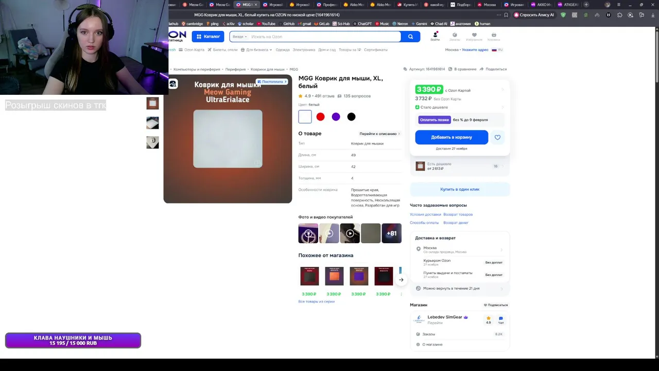Add item 'В сравнение'
The width and height of the screenshot is (659, 371).
[462, 69]
